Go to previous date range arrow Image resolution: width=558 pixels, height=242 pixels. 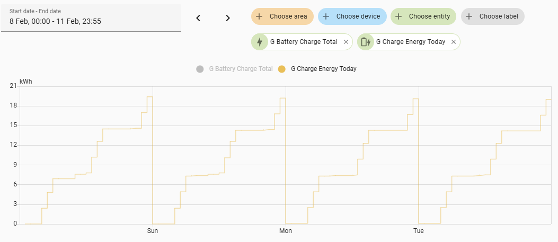(x=198, y=18)
